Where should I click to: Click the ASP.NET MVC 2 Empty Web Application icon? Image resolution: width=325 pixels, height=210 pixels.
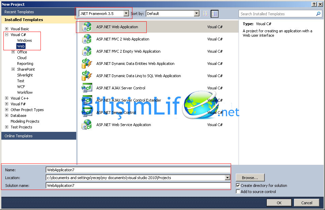tap(87, 51)
